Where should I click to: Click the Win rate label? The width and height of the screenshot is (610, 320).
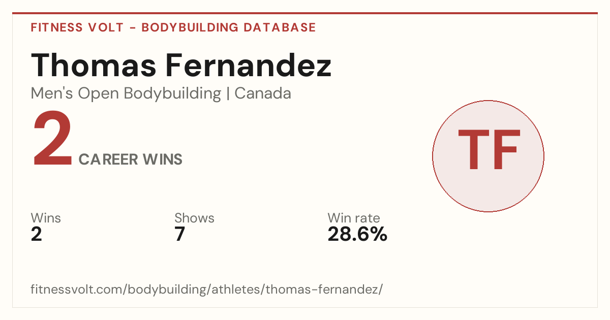(354, 218)
